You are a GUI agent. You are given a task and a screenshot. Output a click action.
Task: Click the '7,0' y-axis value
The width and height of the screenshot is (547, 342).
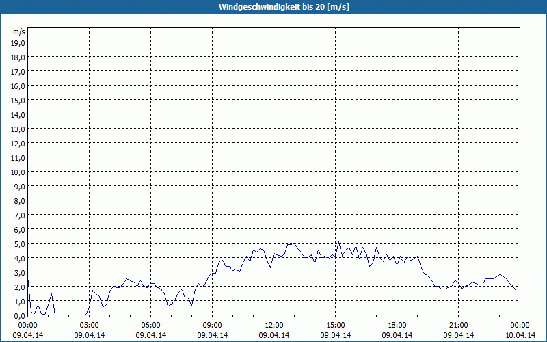(x=21, y=215)
